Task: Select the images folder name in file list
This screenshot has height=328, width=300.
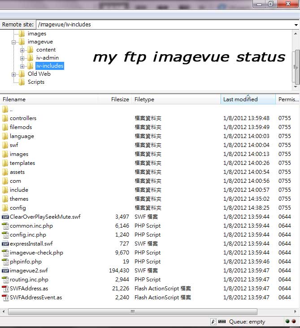Action: (x=19, y=154)
